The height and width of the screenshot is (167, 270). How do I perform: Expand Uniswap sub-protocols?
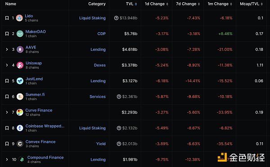pos(7,65)
